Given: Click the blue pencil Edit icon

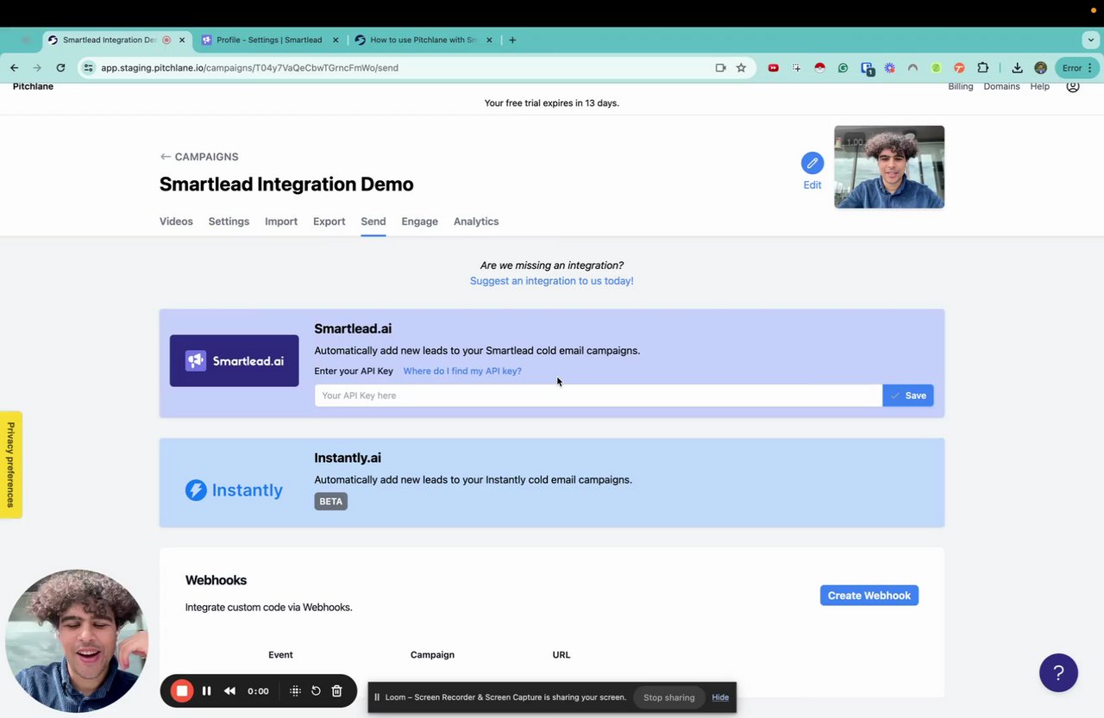Looking at the screenshot, I should coord(812,163).
